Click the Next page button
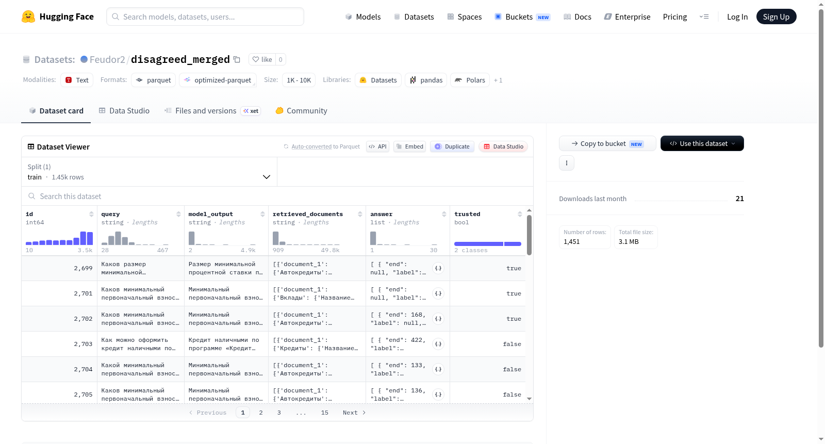The width and height of the screenshot is (825, 444). pyautogui.click(x=354, y=413)
